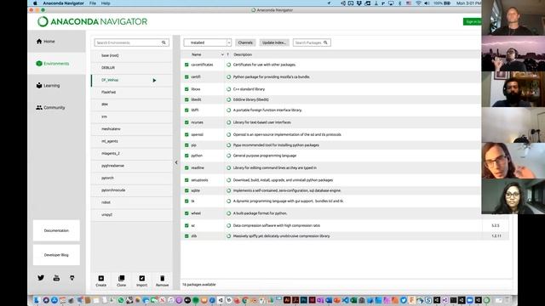The image size is (545, 306).
Task: Toggle the python package checkbox
Action: click(186, 156)
